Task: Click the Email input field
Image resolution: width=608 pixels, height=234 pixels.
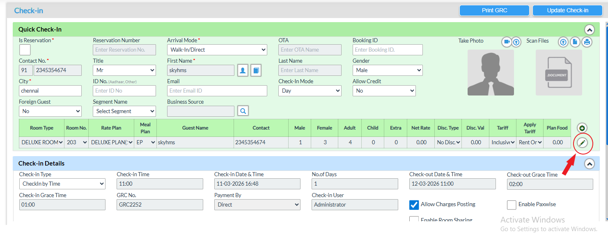Action: (217, 91)
